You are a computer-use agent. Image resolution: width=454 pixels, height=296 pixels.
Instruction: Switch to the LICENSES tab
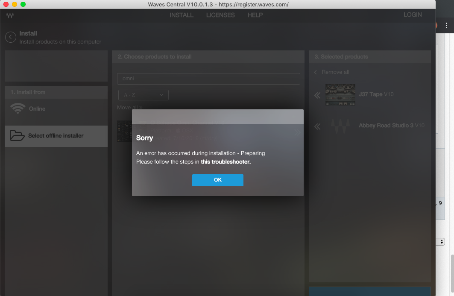pos(220,15)
